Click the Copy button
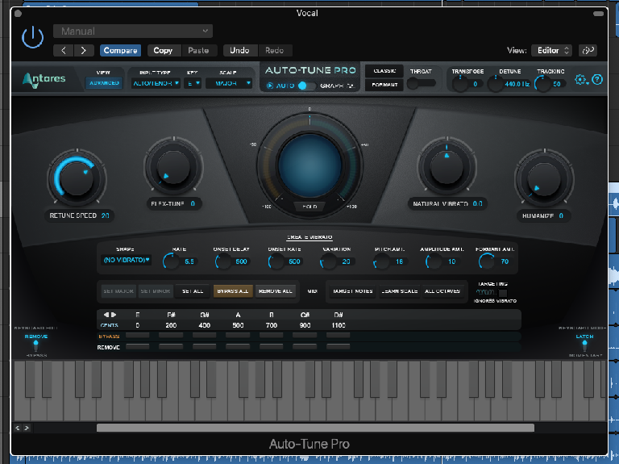Image resolution: width=619 pixels, height=464 pixels. (x=163, y=51)
